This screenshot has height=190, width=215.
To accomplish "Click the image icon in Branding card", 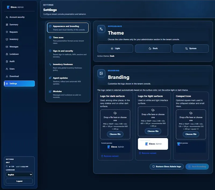I will pos(101,73).
